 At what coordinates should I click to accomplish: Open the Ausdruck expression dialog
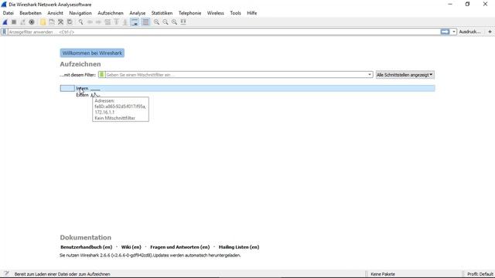pyautogui.click(x=469, y=32)
